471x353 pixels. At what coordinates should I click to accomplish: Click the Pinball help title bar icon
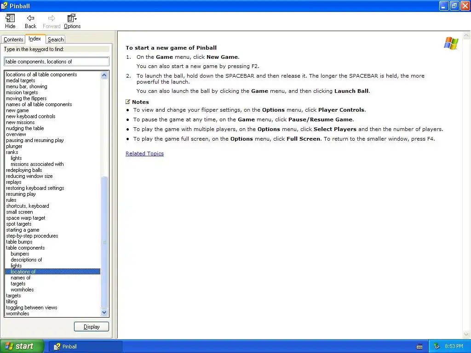pyautogui.click(x=5, y=6)
